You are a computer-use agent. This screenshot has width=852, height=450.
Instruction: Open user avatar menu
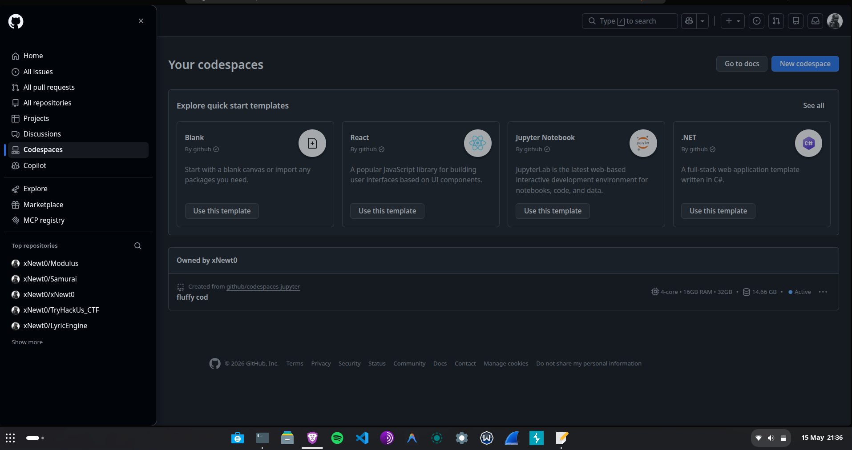(835, 21)
